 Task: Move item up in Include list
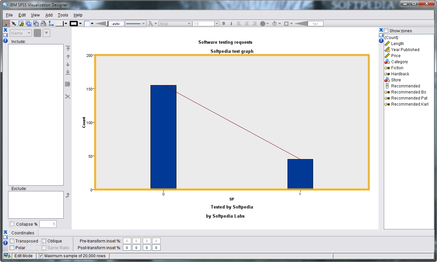tap(68, 57)
